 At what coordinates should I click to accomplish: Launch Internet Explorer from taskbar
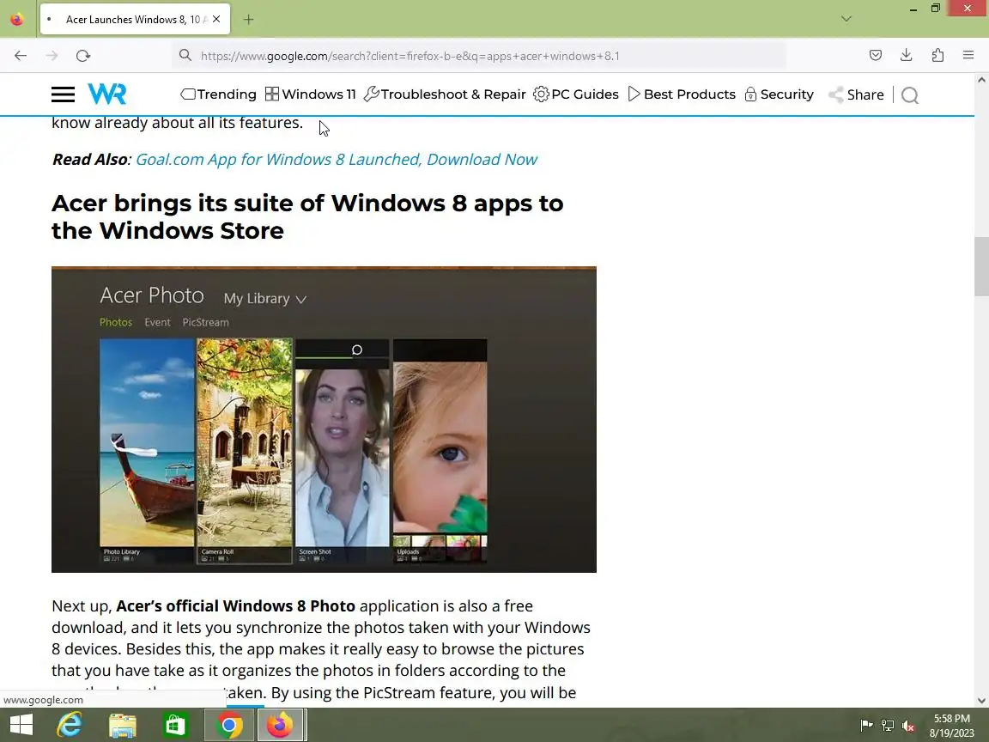tap(70, 724)
